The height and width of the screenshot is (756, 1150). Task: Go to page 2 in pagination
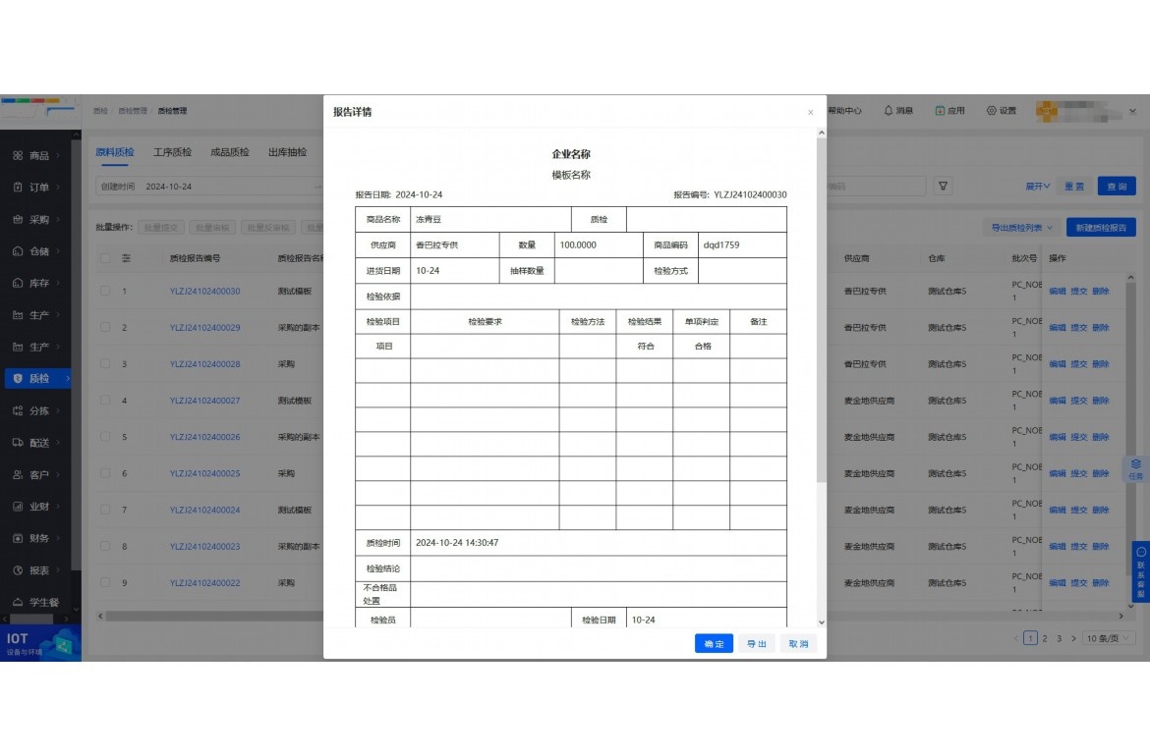[1045, 639]
